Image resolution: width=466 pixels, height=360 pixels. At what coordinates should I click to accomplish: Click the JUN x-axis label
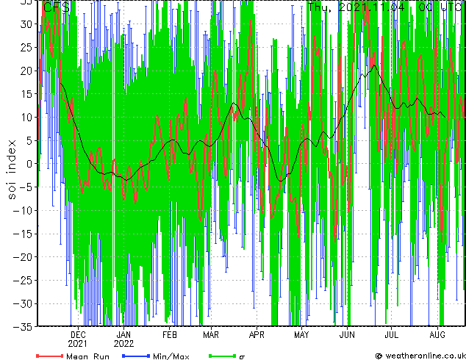pyautogui.click(x=347, y=335)
